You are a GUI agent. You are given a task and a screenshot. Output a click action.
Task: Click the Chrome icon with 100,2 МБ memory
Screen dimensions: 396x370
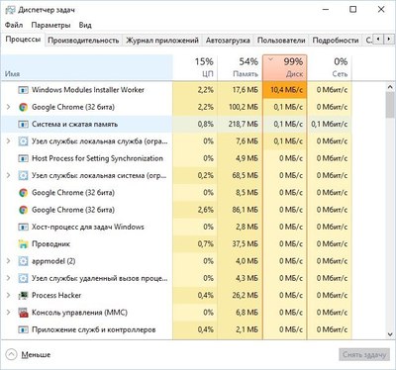(x=23, y=107)
